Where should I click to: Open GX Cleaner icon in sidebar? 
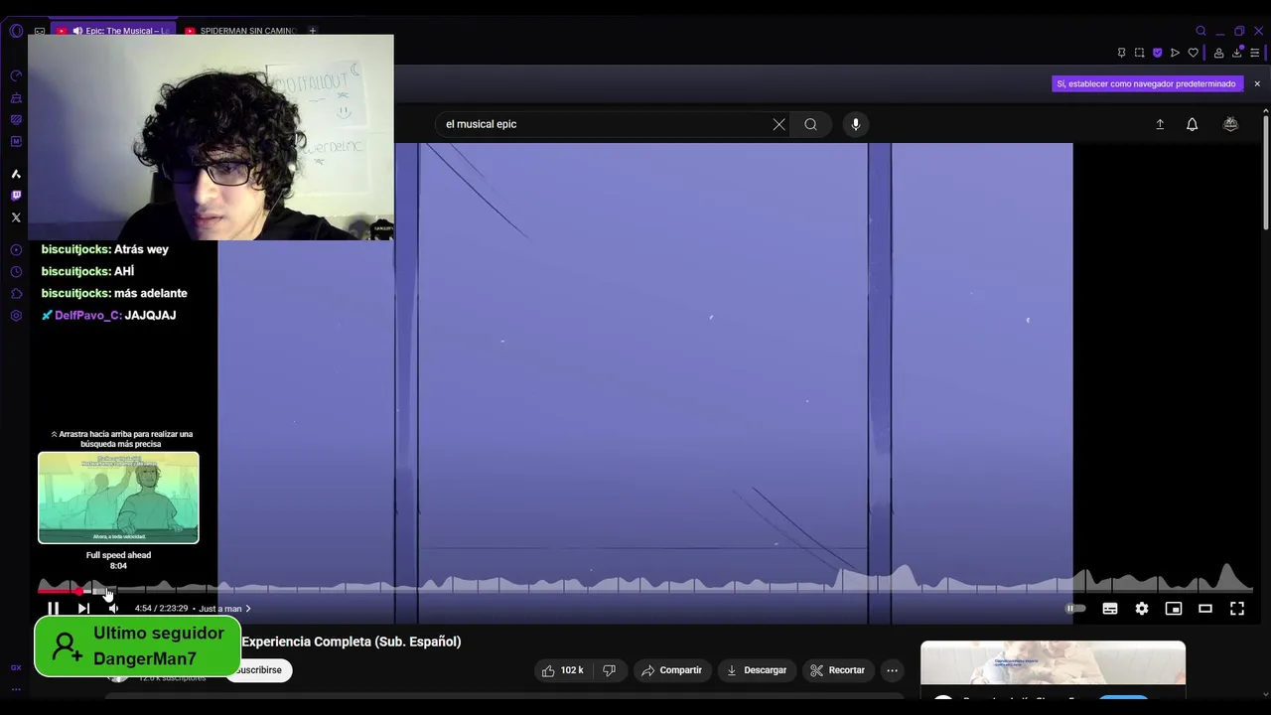[16, 98]
